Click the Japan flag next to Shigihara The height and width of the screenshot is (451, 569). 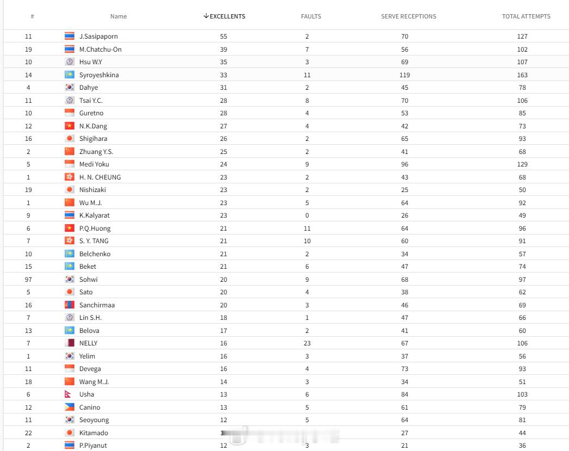pos(70,139)
